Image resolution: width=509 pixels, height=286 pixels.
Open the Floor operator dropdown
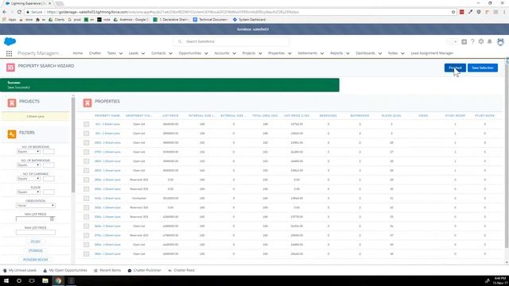pos(29,192)
